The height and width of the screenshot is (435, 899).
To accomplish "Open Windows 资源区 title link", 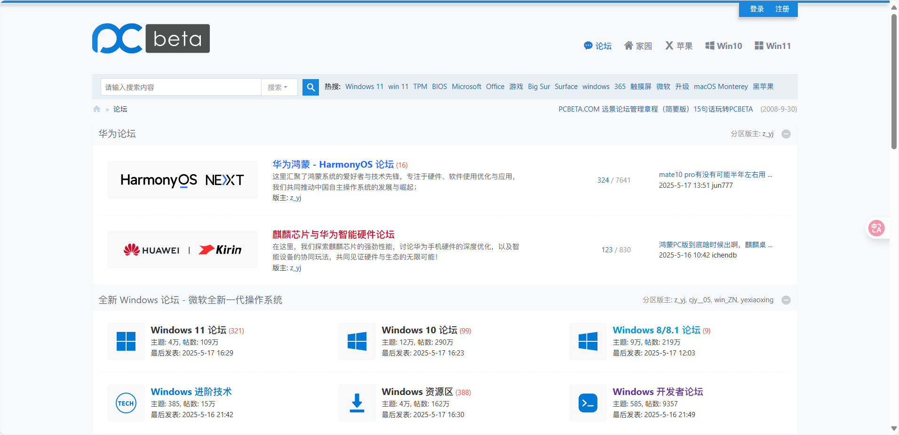I will 417,392.
